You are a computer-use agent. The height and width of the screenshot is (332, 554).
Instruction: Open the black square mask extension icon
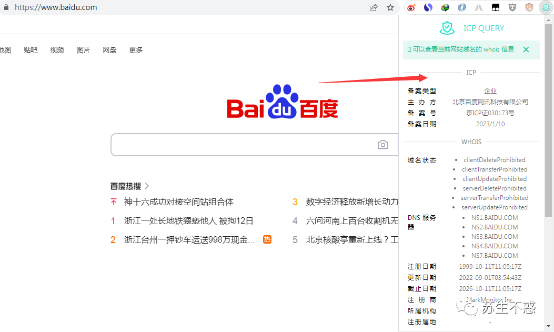(496, 7)
